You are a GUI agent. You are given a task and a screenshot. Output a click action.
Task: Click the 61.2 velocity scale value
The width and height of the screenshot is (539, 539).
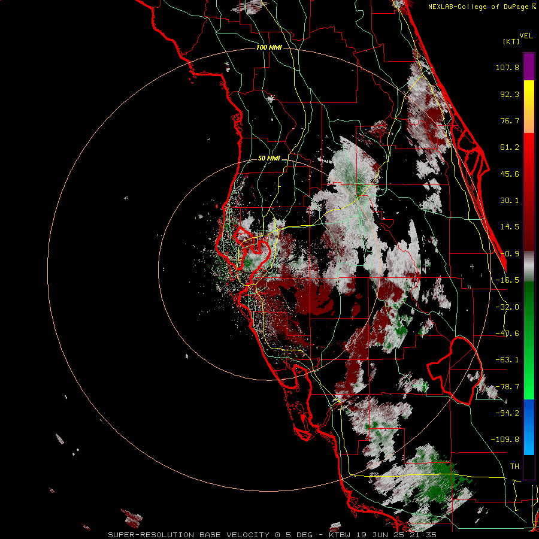[510, 147]
